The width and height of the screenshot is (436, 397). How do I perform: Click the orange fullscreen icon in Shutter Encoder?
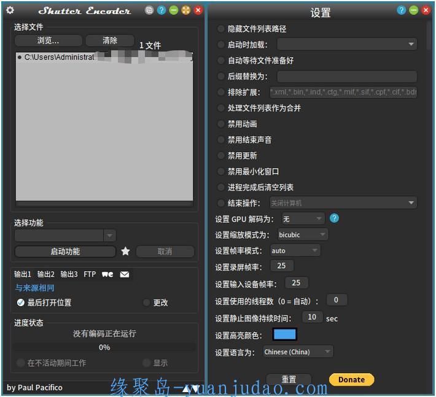[185, 10]
